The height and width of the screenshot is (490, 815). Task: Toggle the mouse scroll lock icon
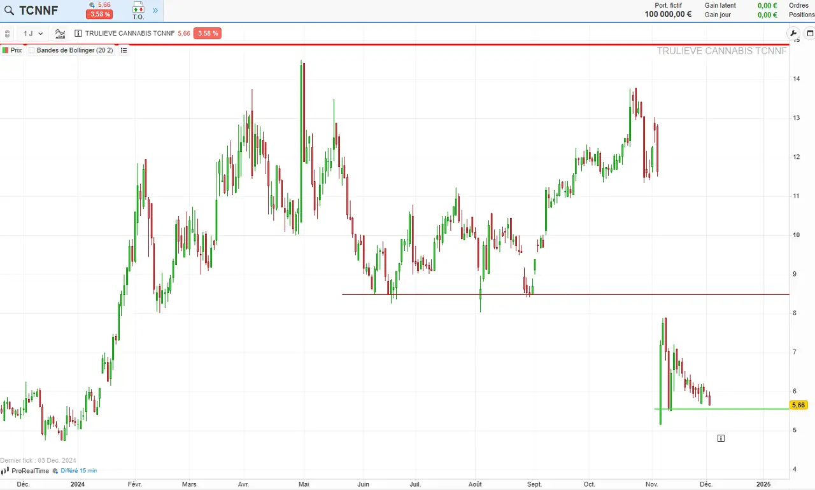pyautogui.click(x=8, y=34)
